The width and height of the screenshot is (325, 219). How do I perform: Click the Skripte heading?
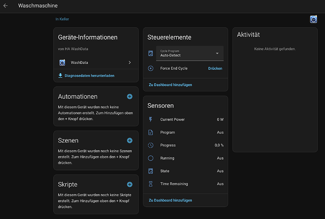(67, 185)
